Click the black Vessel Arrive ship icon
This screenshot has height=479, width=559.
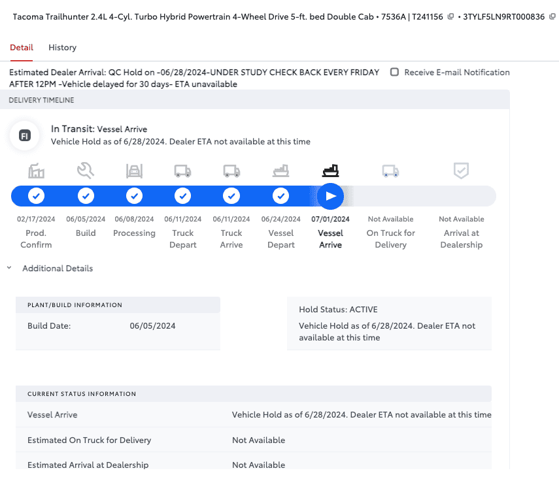(x=330, y=171)
